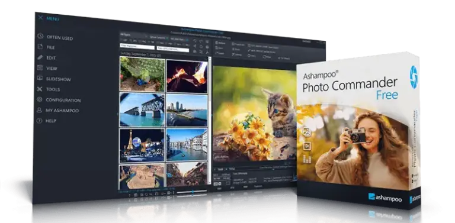Select the aerial river bend thumbnail
455x223 pixels.
click(x=142, y=176)
